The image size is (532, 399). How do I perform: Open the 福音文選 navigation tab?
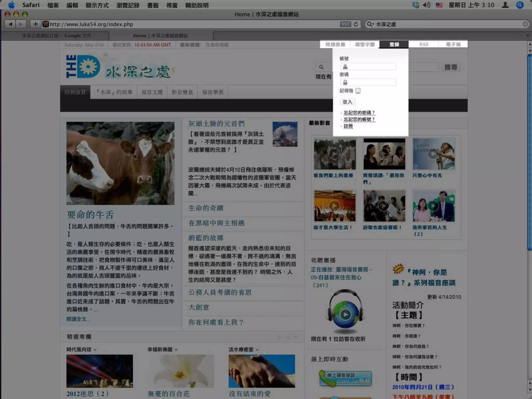tap(152, 92)
